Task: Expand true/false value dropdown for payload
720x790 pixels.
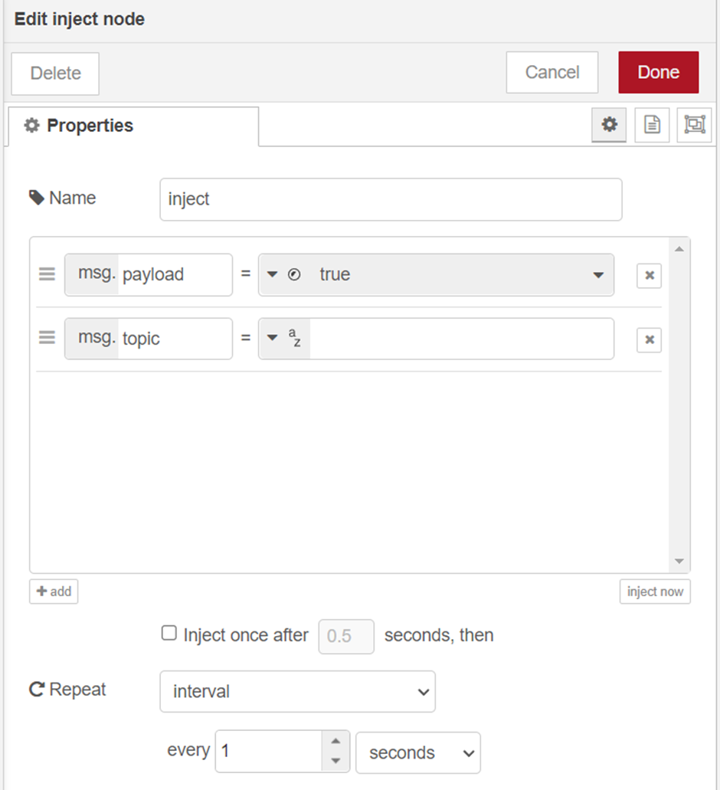Action: click(598, 275)
